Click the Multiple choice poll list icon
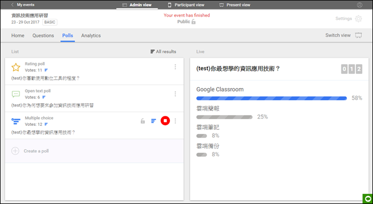Screen dimensions: 373x204 coord(16,121)
